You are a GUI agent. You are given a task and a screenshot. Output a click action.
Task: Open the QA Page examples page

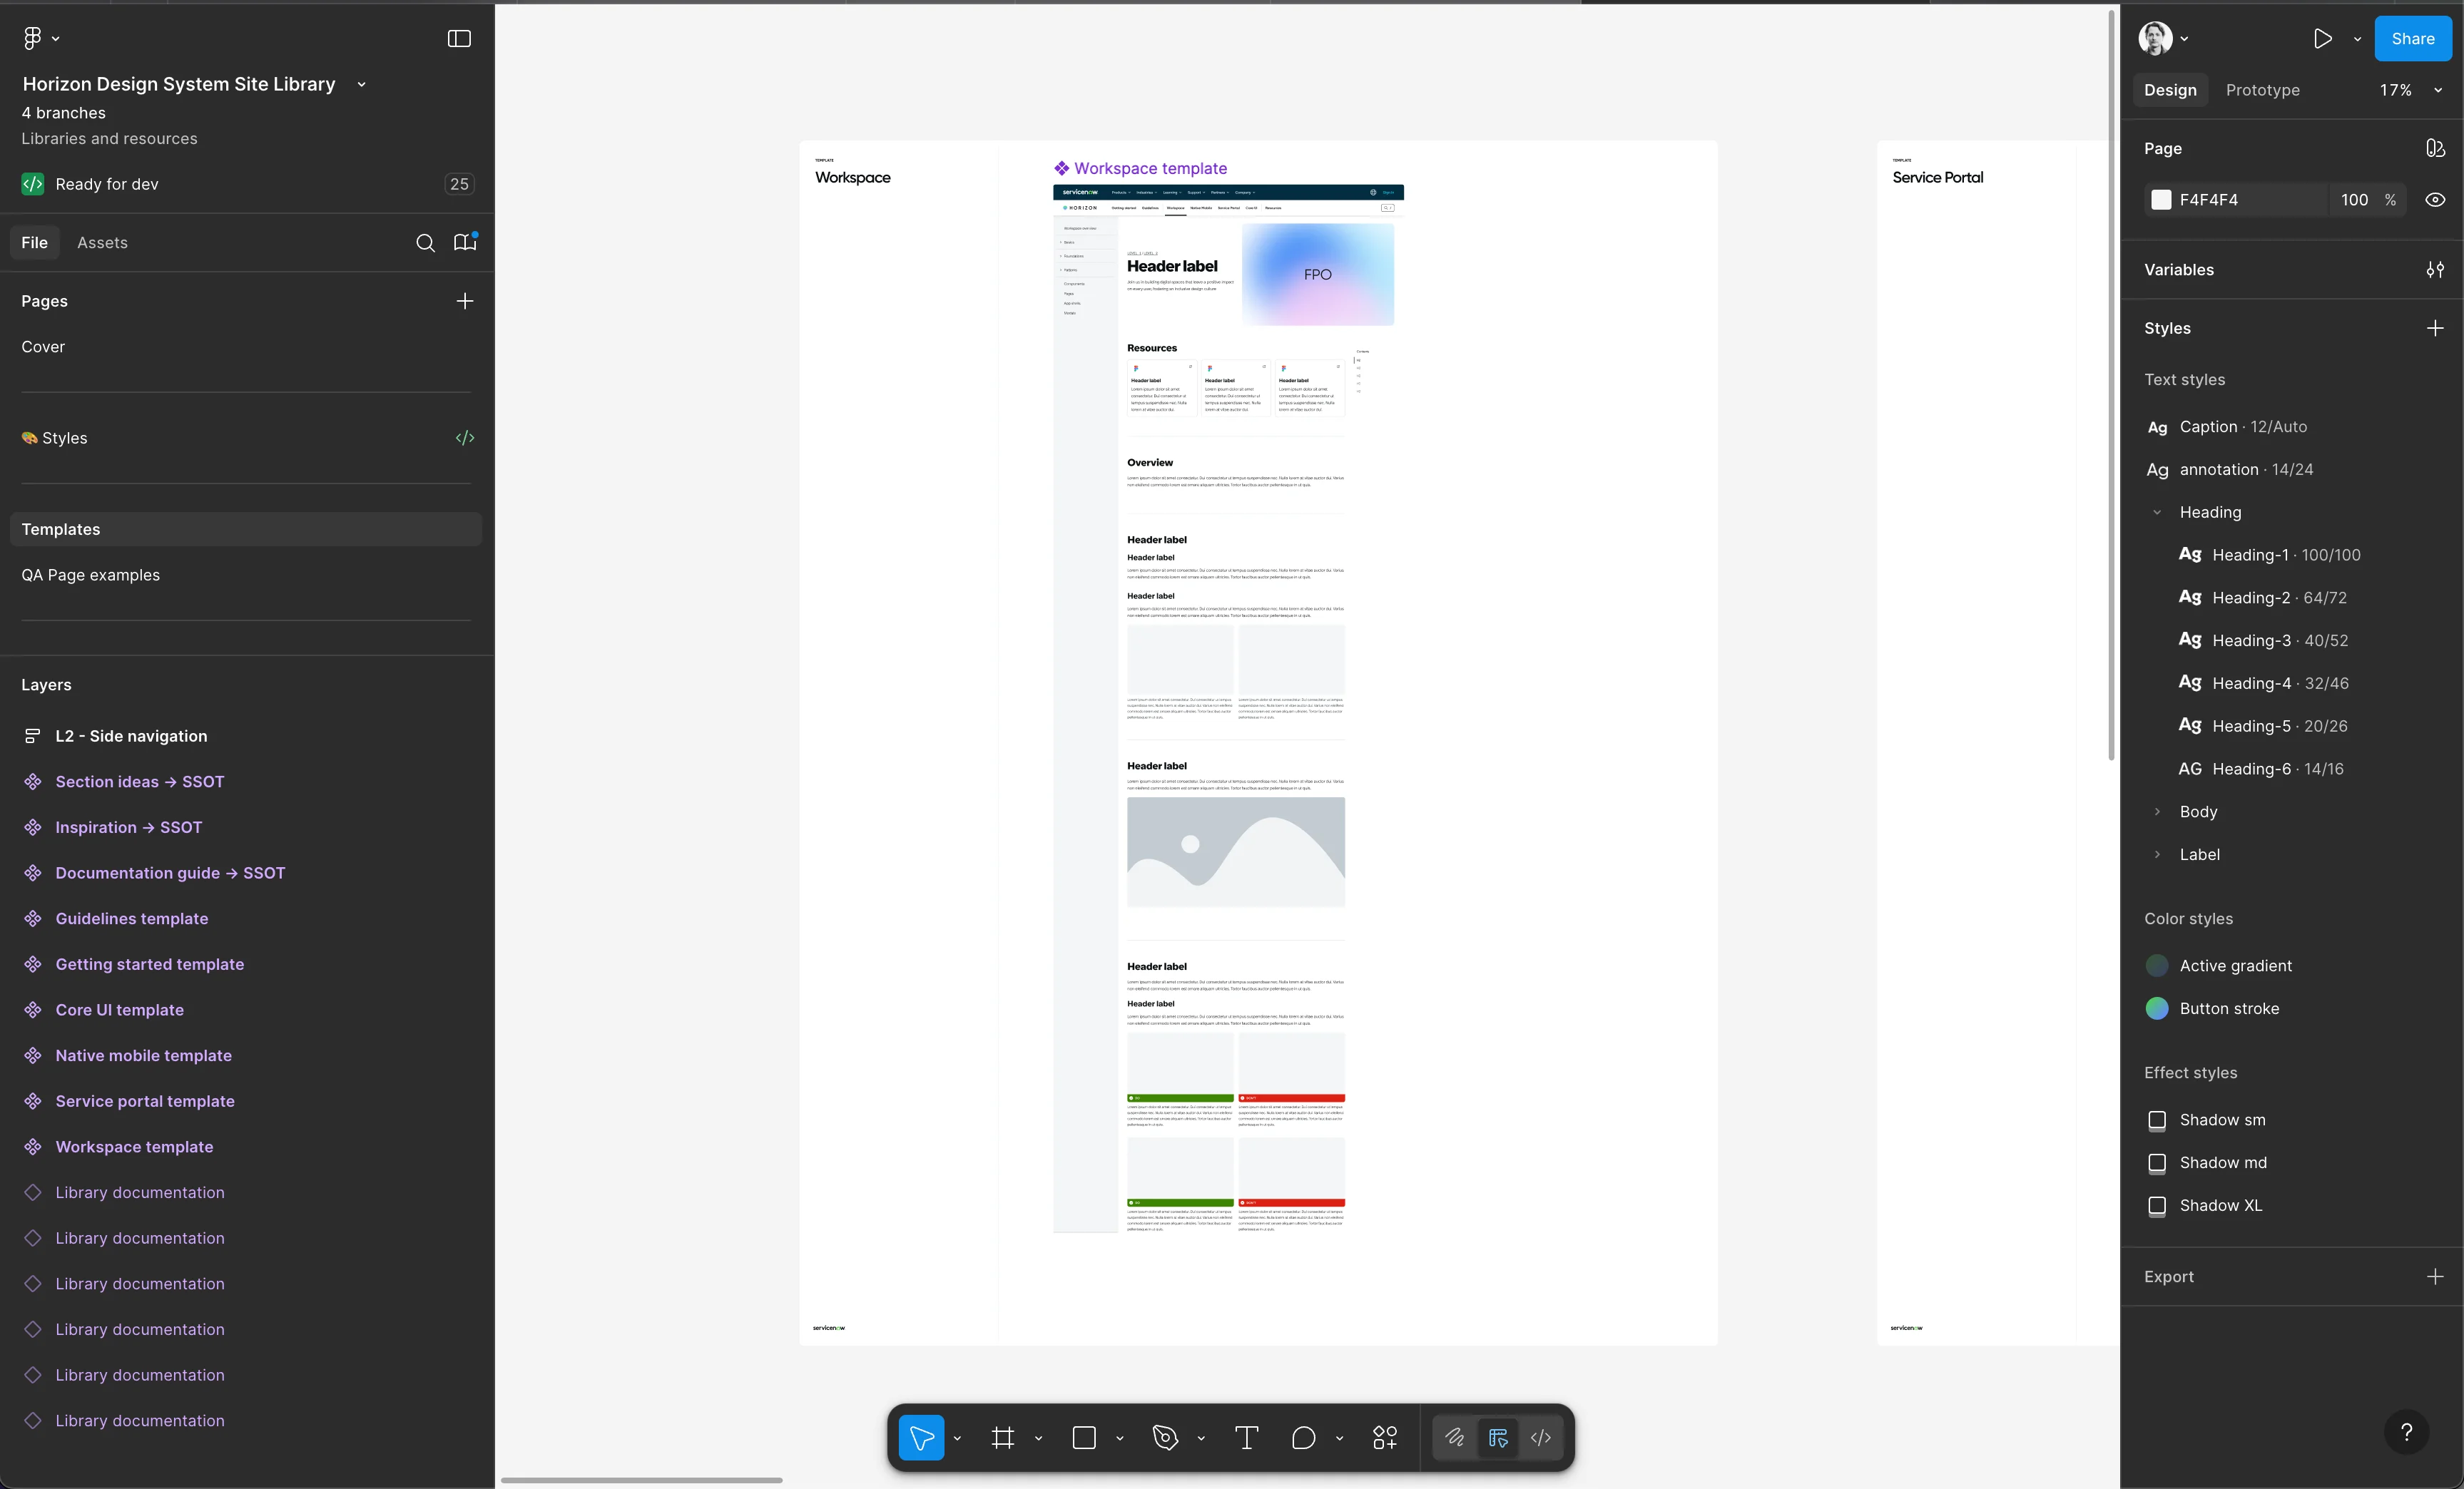click(x=91, y=575)
